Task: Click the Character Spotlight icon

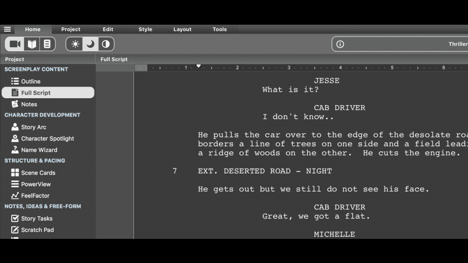Action: [x=15, y=138]
